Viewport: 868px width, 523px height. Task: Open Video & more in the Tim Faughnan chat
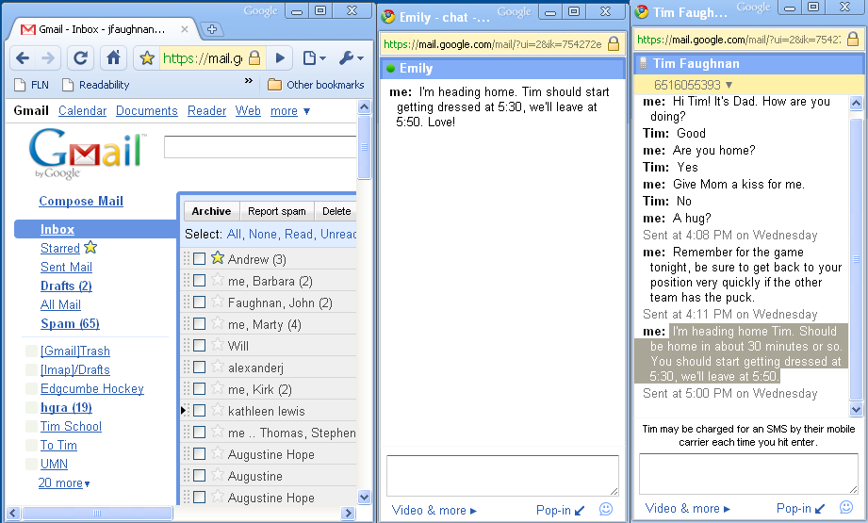[x=688, y=508]
